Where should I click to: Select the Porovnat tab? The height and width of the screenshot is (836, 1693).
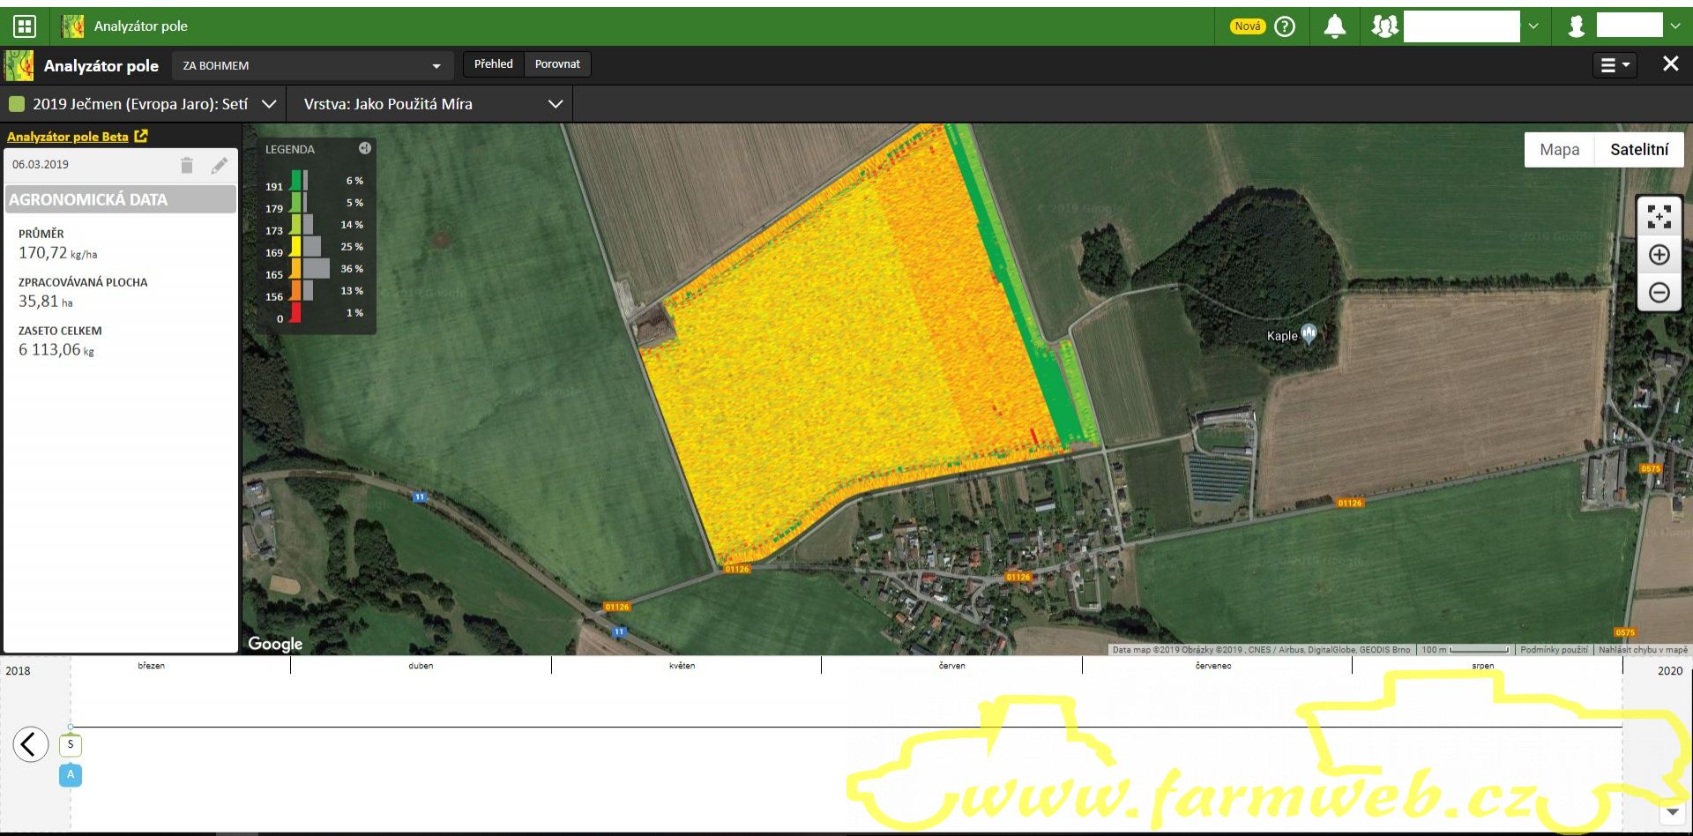point(557,64)
